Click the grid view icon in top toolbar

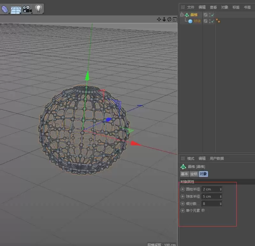tap(15, 9)
